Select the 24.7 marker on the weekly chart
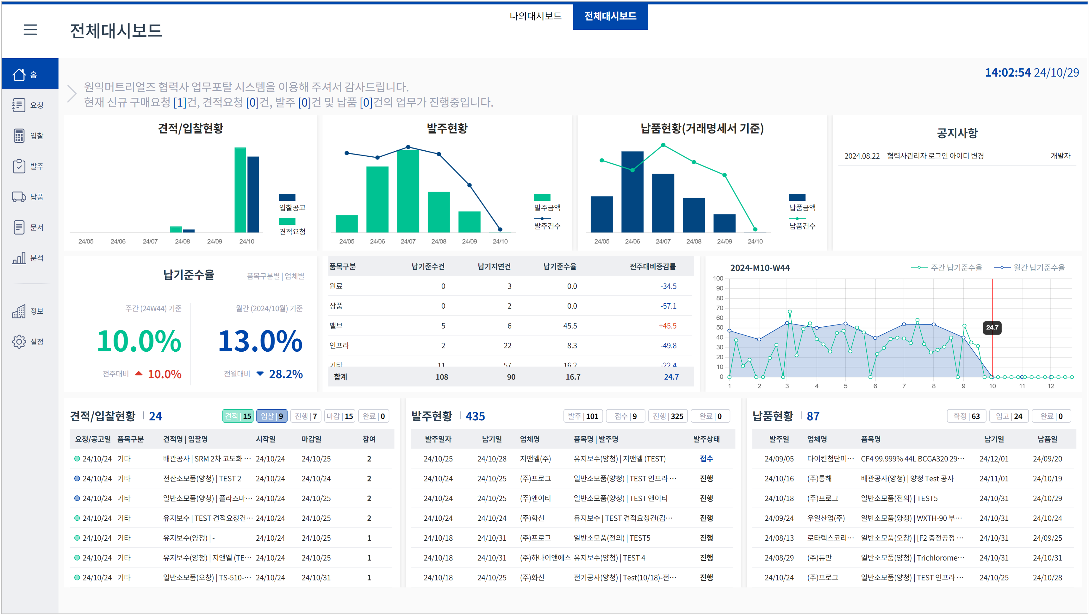This screenshot has height=615, width=1089. (992, 327)
